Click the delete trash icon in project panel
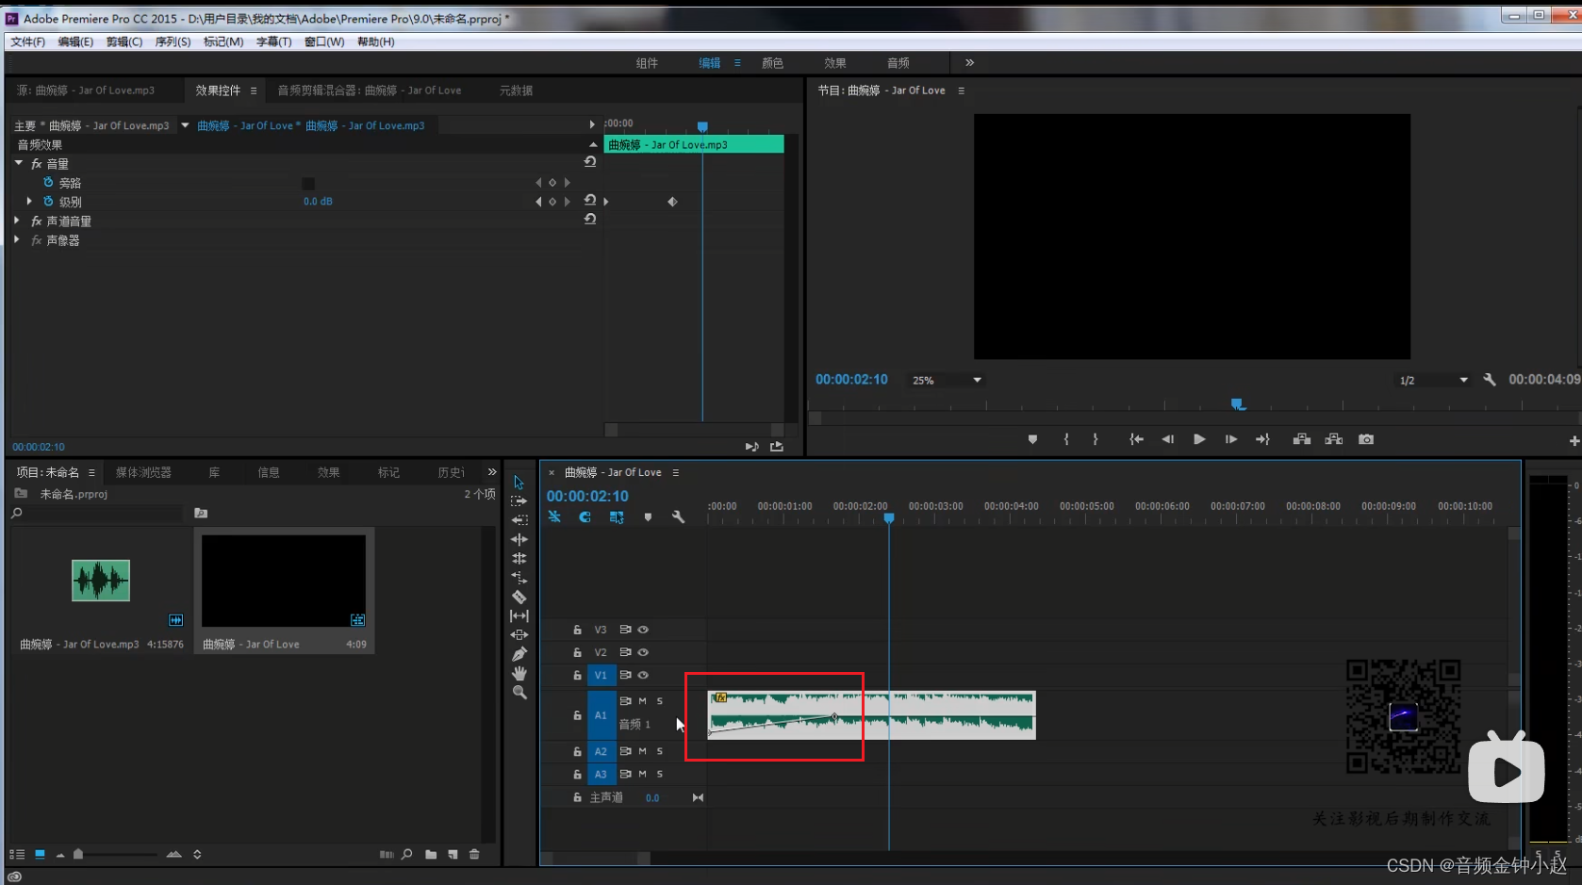This screenshot has width=1582, height=885. (474, 855)
